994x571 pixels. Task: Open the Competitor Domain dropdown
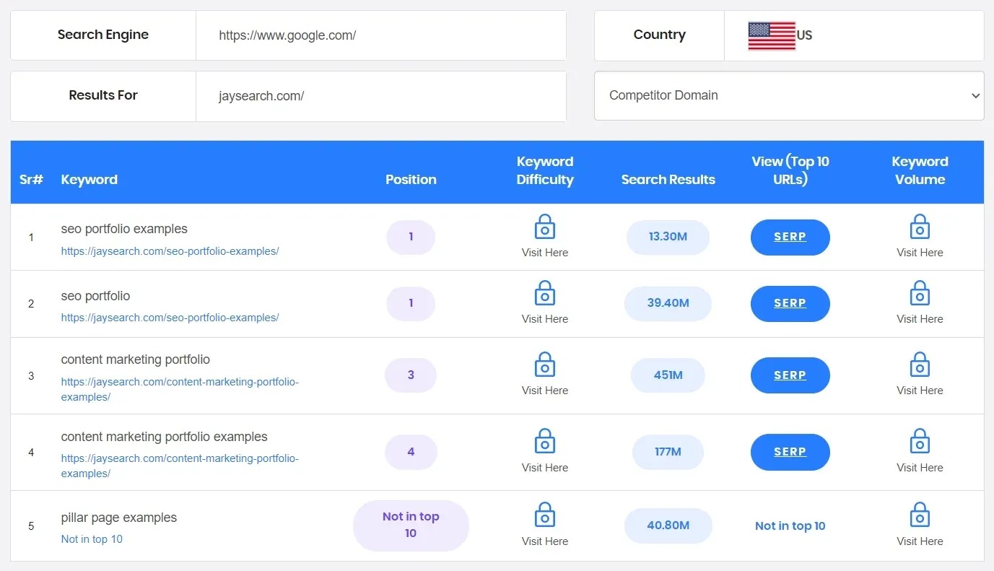tap(789, 95)
